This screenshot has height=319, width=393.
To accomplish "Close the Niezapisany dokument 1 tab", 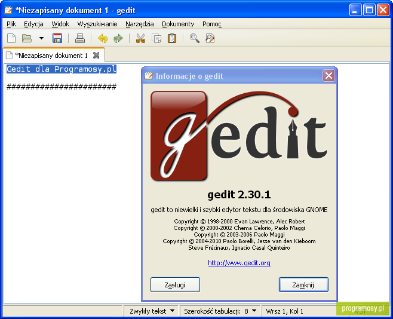I will pos(96,55).
